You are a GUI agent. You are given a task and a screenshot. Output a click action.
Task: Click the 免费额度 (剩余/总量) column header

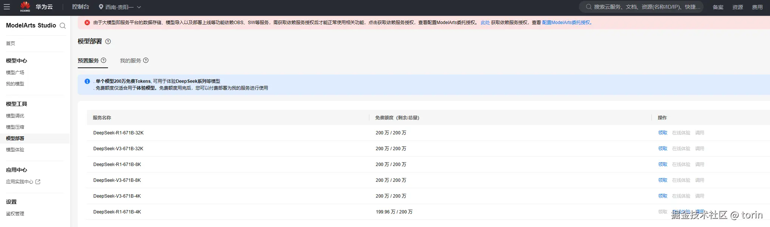tap(397, 118)
